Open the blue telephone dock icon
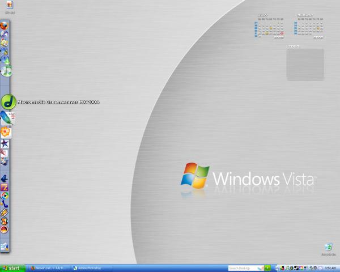 pos(5,204)
